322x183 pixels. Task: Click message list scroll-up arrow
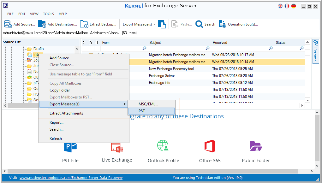pos(307,42)
